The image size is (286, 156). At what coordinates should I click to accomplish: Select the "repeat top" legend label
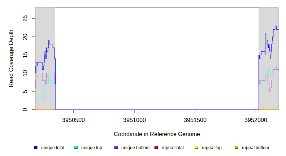(x=212, y=148)
